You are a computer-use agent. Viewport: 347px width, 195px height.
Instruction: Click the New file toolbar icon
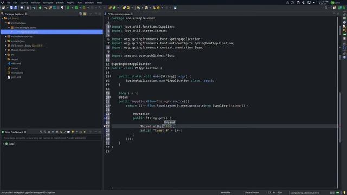4,8
